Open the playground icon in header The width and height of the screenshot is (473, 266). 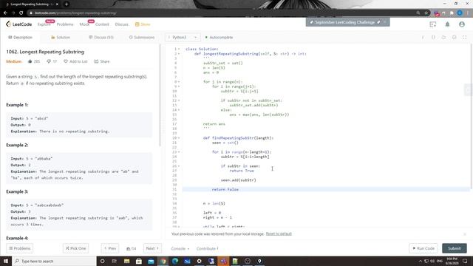(x=433, y=24)
